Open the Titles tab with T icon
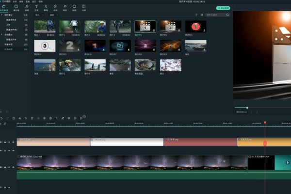Image resolution: width=291 pixels, height=194 pixels. [x=36, y=7]
